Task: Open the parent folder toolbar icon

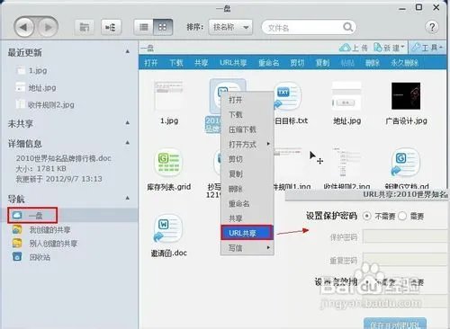Action: click(85, 27)
